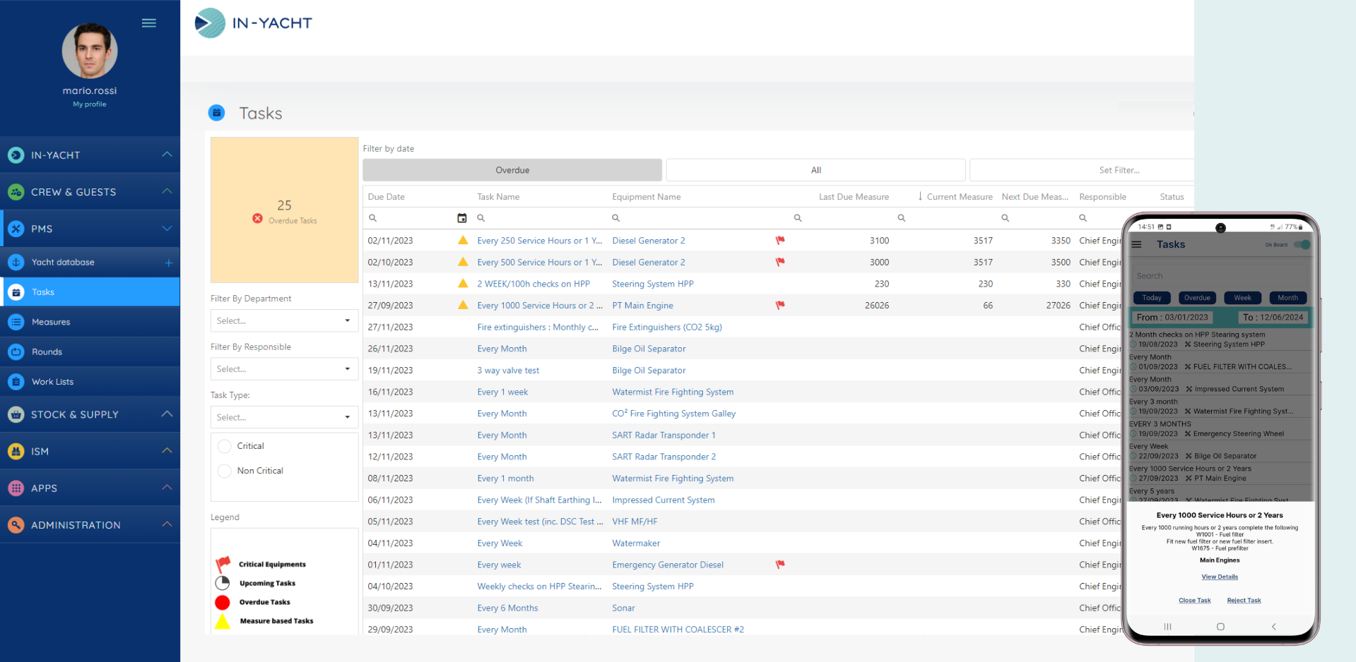
Task: Switch to the All filter tab
Action: (x=815, y=170)
